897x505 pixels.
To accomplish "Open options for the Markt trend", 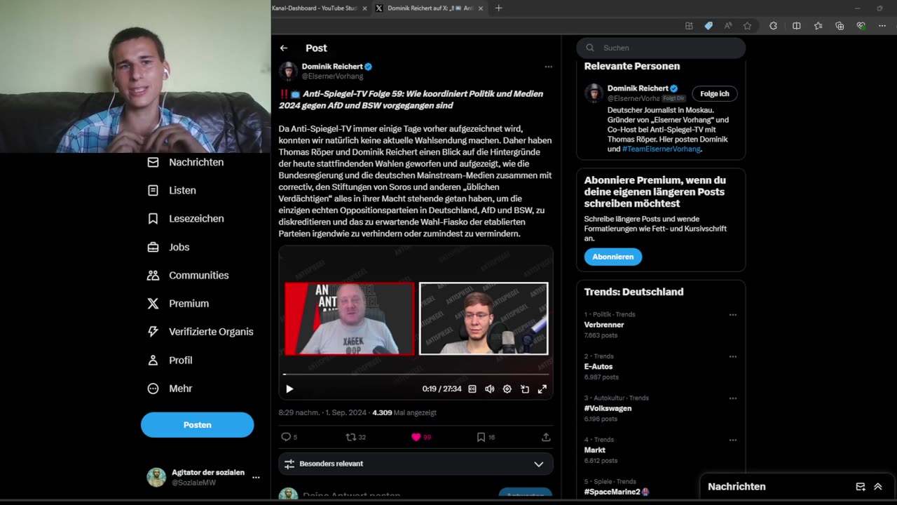I will [732, 440].
